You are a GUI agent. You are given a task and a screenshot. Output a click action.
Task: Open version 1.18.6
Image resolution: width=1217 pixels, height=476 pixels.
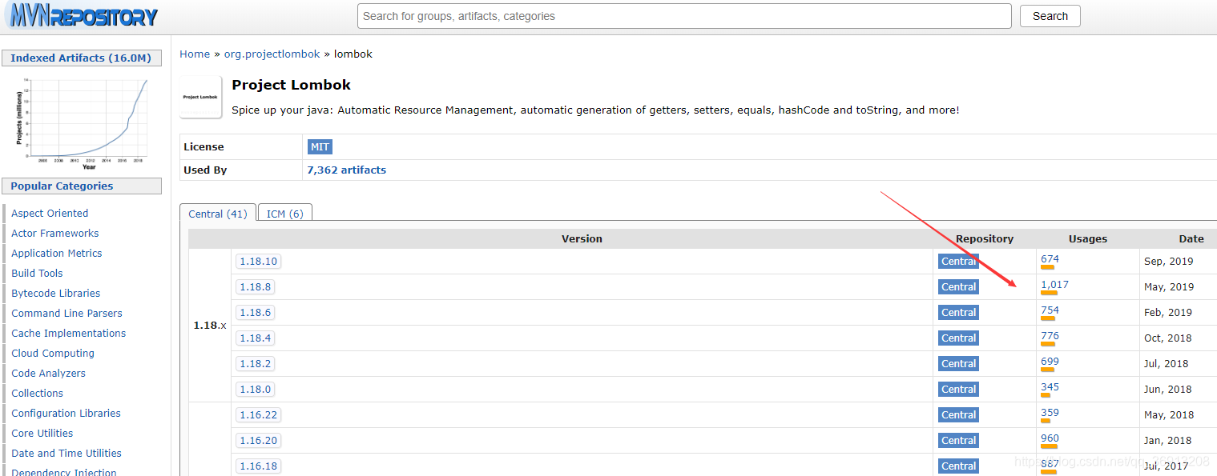256,312
